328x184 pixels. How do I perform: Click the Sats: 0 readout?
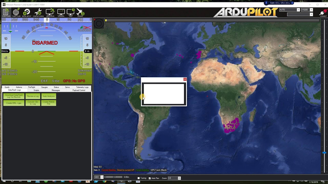tap(97, 170)
